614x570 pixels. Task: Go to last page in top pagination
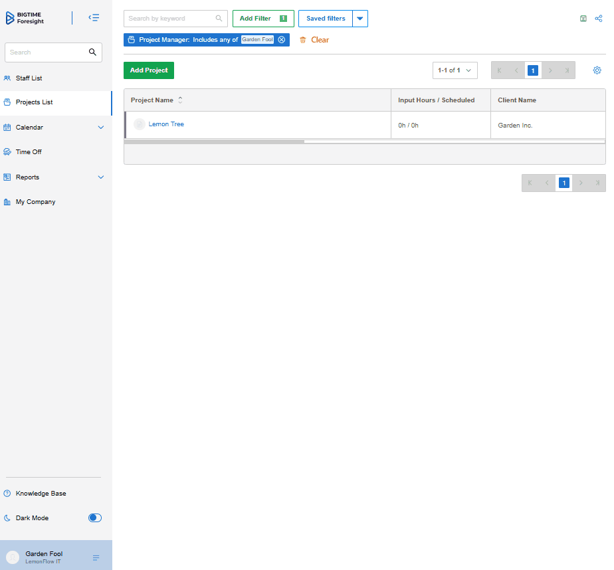click(567, 70)
